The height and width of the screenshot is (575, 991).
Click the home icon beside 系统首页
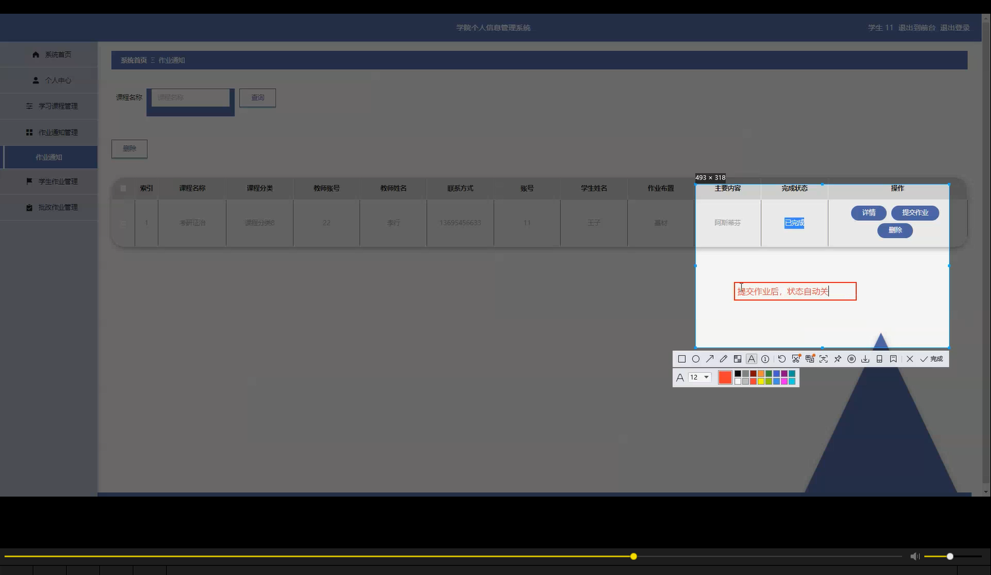click(x=36, y=55)
